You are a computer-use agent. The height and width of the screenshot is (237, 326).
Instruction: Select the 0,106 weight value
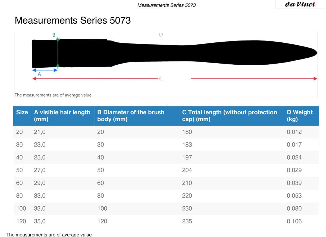(x=294, y=222)
